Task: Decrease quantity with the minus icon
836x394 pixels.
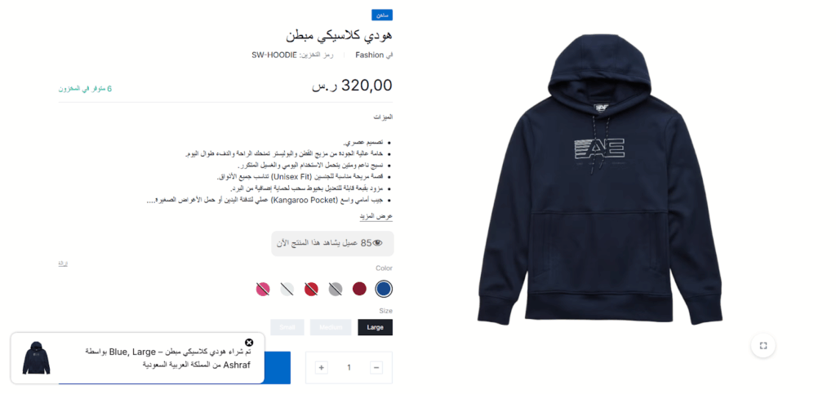Action: coord(376,367)
